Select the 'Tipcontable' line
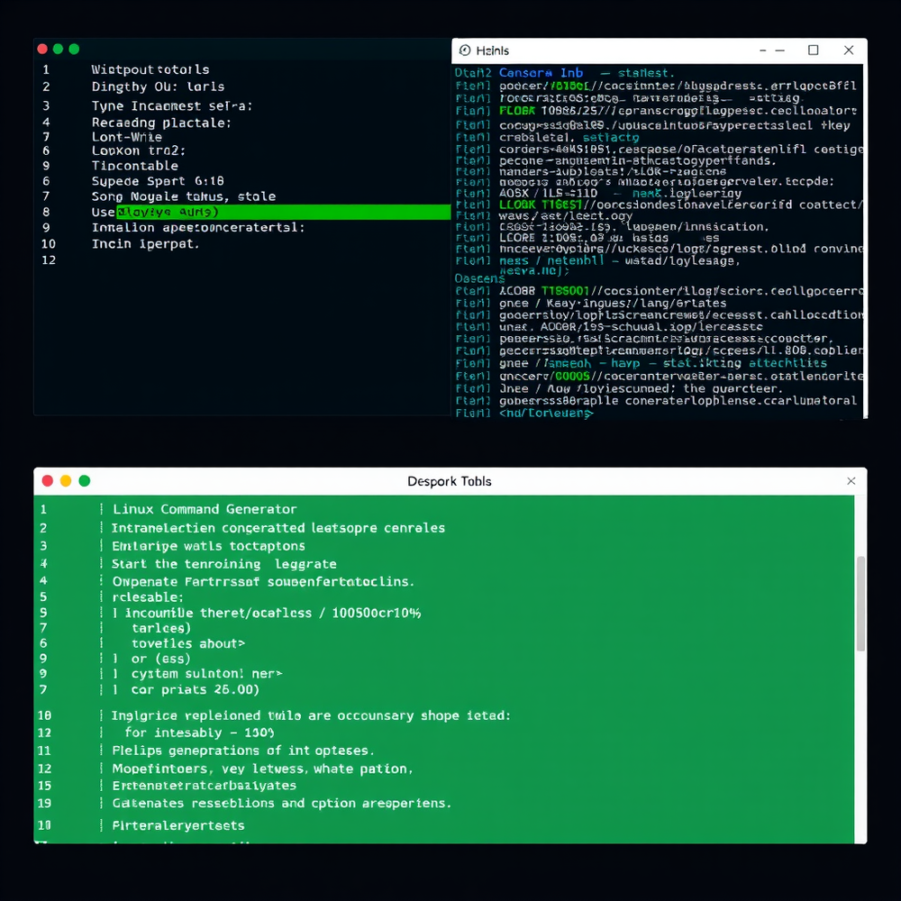The height and width of the screenshot is (901, 901). click(135, 166)
